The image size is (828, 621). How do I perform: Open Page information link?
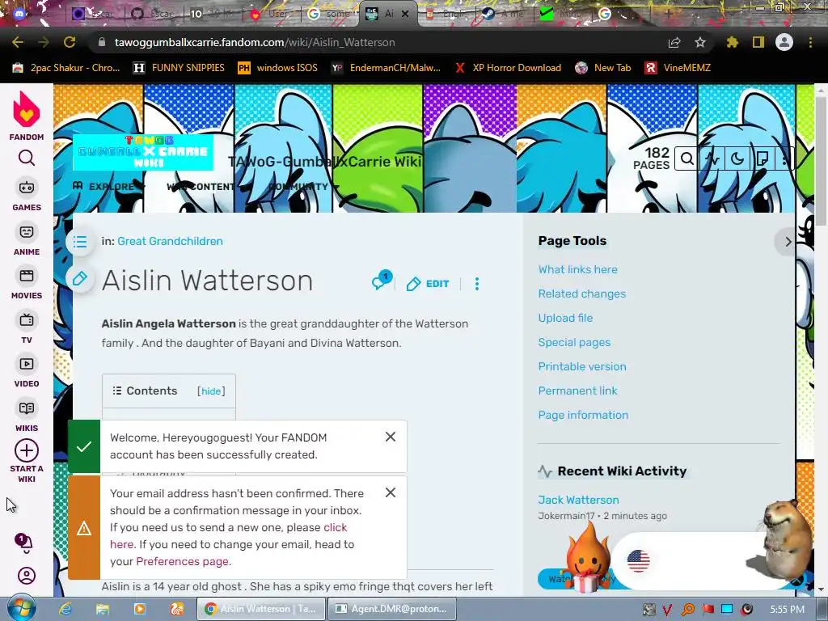coord(583,415)
